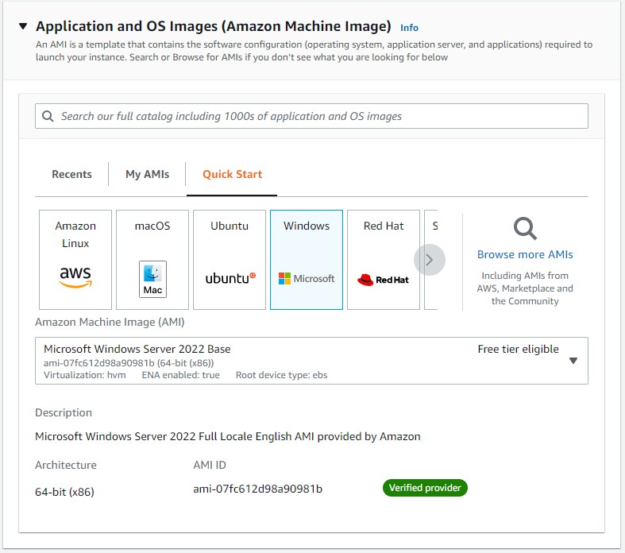Click the AMI ID label

click(x=210, y=465)
